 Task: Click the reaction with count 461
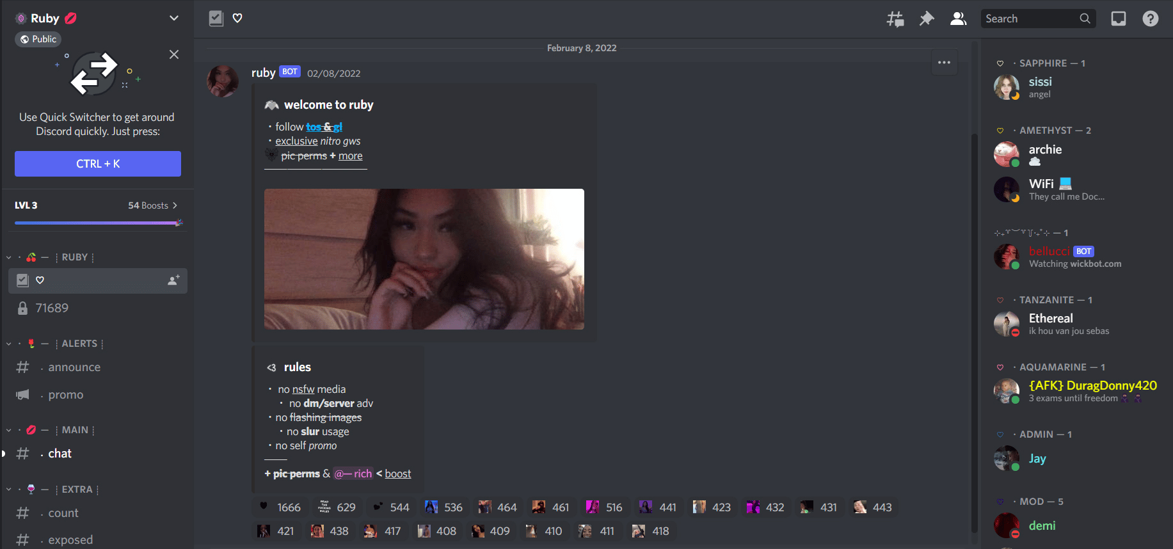[x=552, y=507]
